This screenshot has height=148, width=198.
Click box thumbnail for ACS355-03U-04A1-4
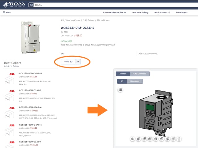[9, 132]
